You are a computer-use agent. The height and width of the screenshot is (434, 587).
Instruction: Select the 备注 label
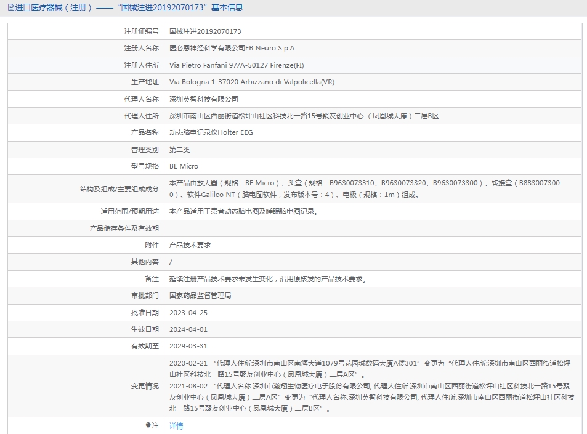click(152, 279)
